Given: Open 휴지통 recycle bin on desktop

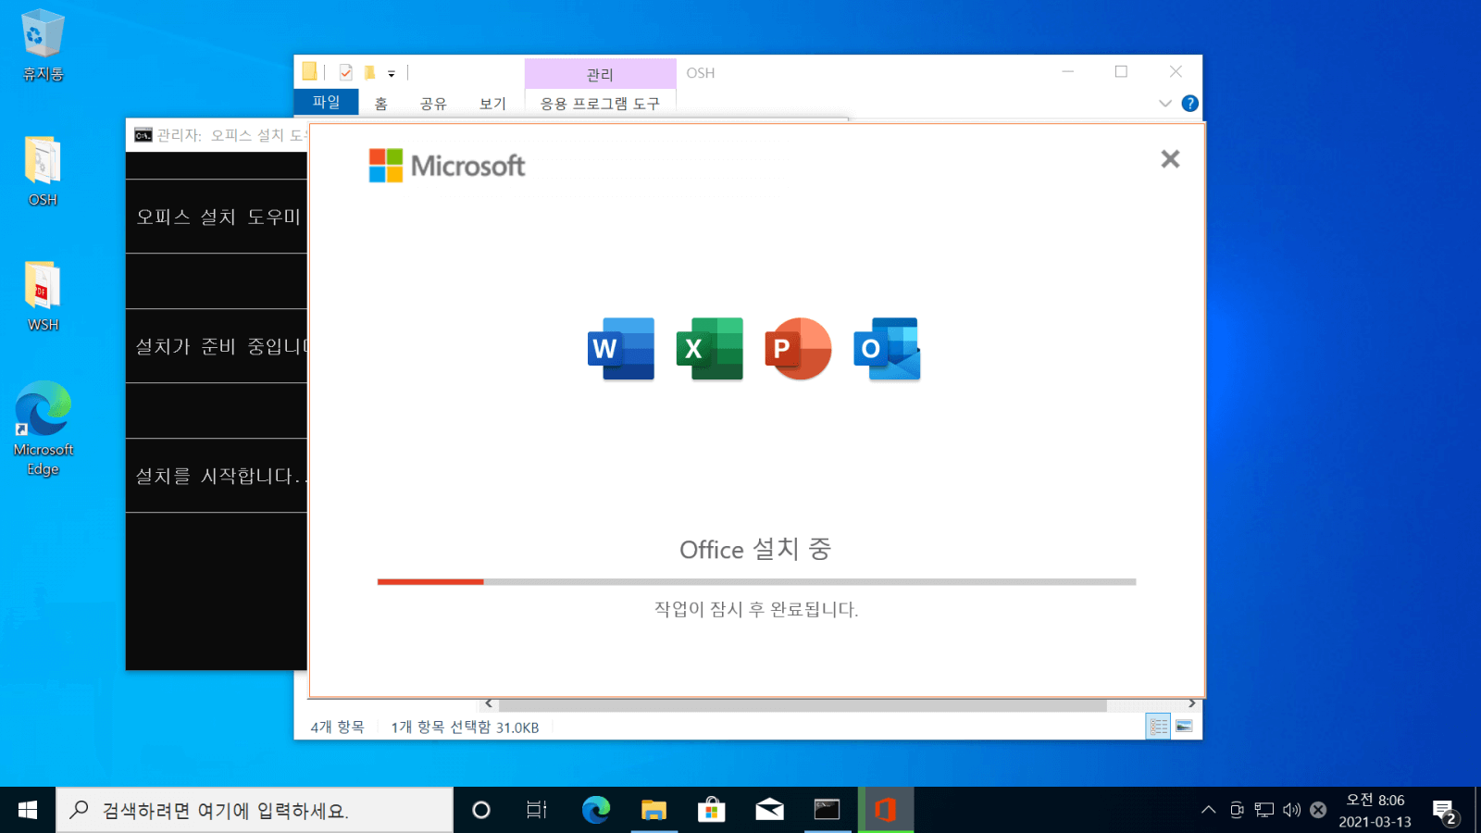Looking at the screenshot, I should pyautogui.click(x=43, y=45).
